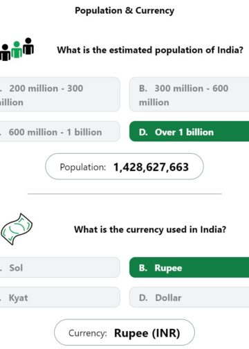This screenshot has height=349, width=249.
Task: Click the Rupee (INR) bold text
Action: (x=147, y=333)
